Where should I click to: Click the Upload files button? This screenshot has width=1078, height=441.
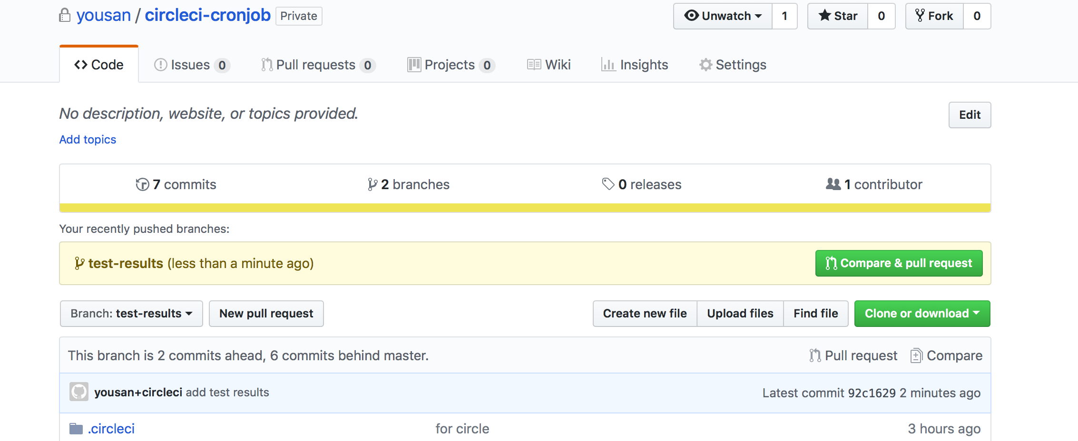point(740,314)
